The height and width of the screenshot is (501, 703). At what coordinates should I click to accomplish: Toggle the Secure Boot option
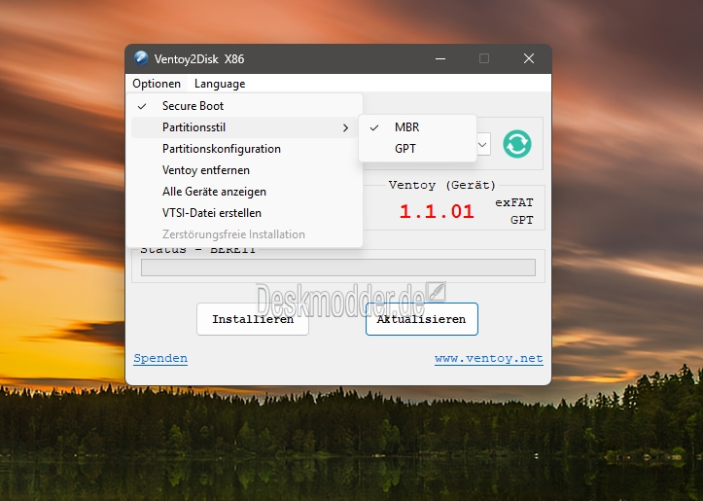[244, 106]
